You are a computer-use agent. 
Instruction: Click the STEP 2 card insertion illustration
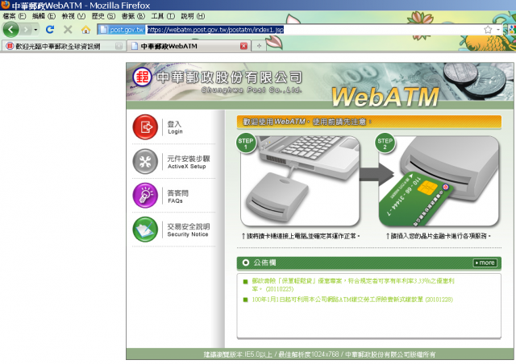coord(439,181)
